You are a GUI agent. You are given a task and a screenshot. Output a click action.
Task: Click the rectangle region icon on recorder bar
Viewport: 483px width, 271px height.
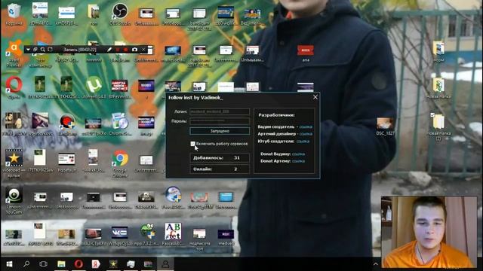(51, 50)
